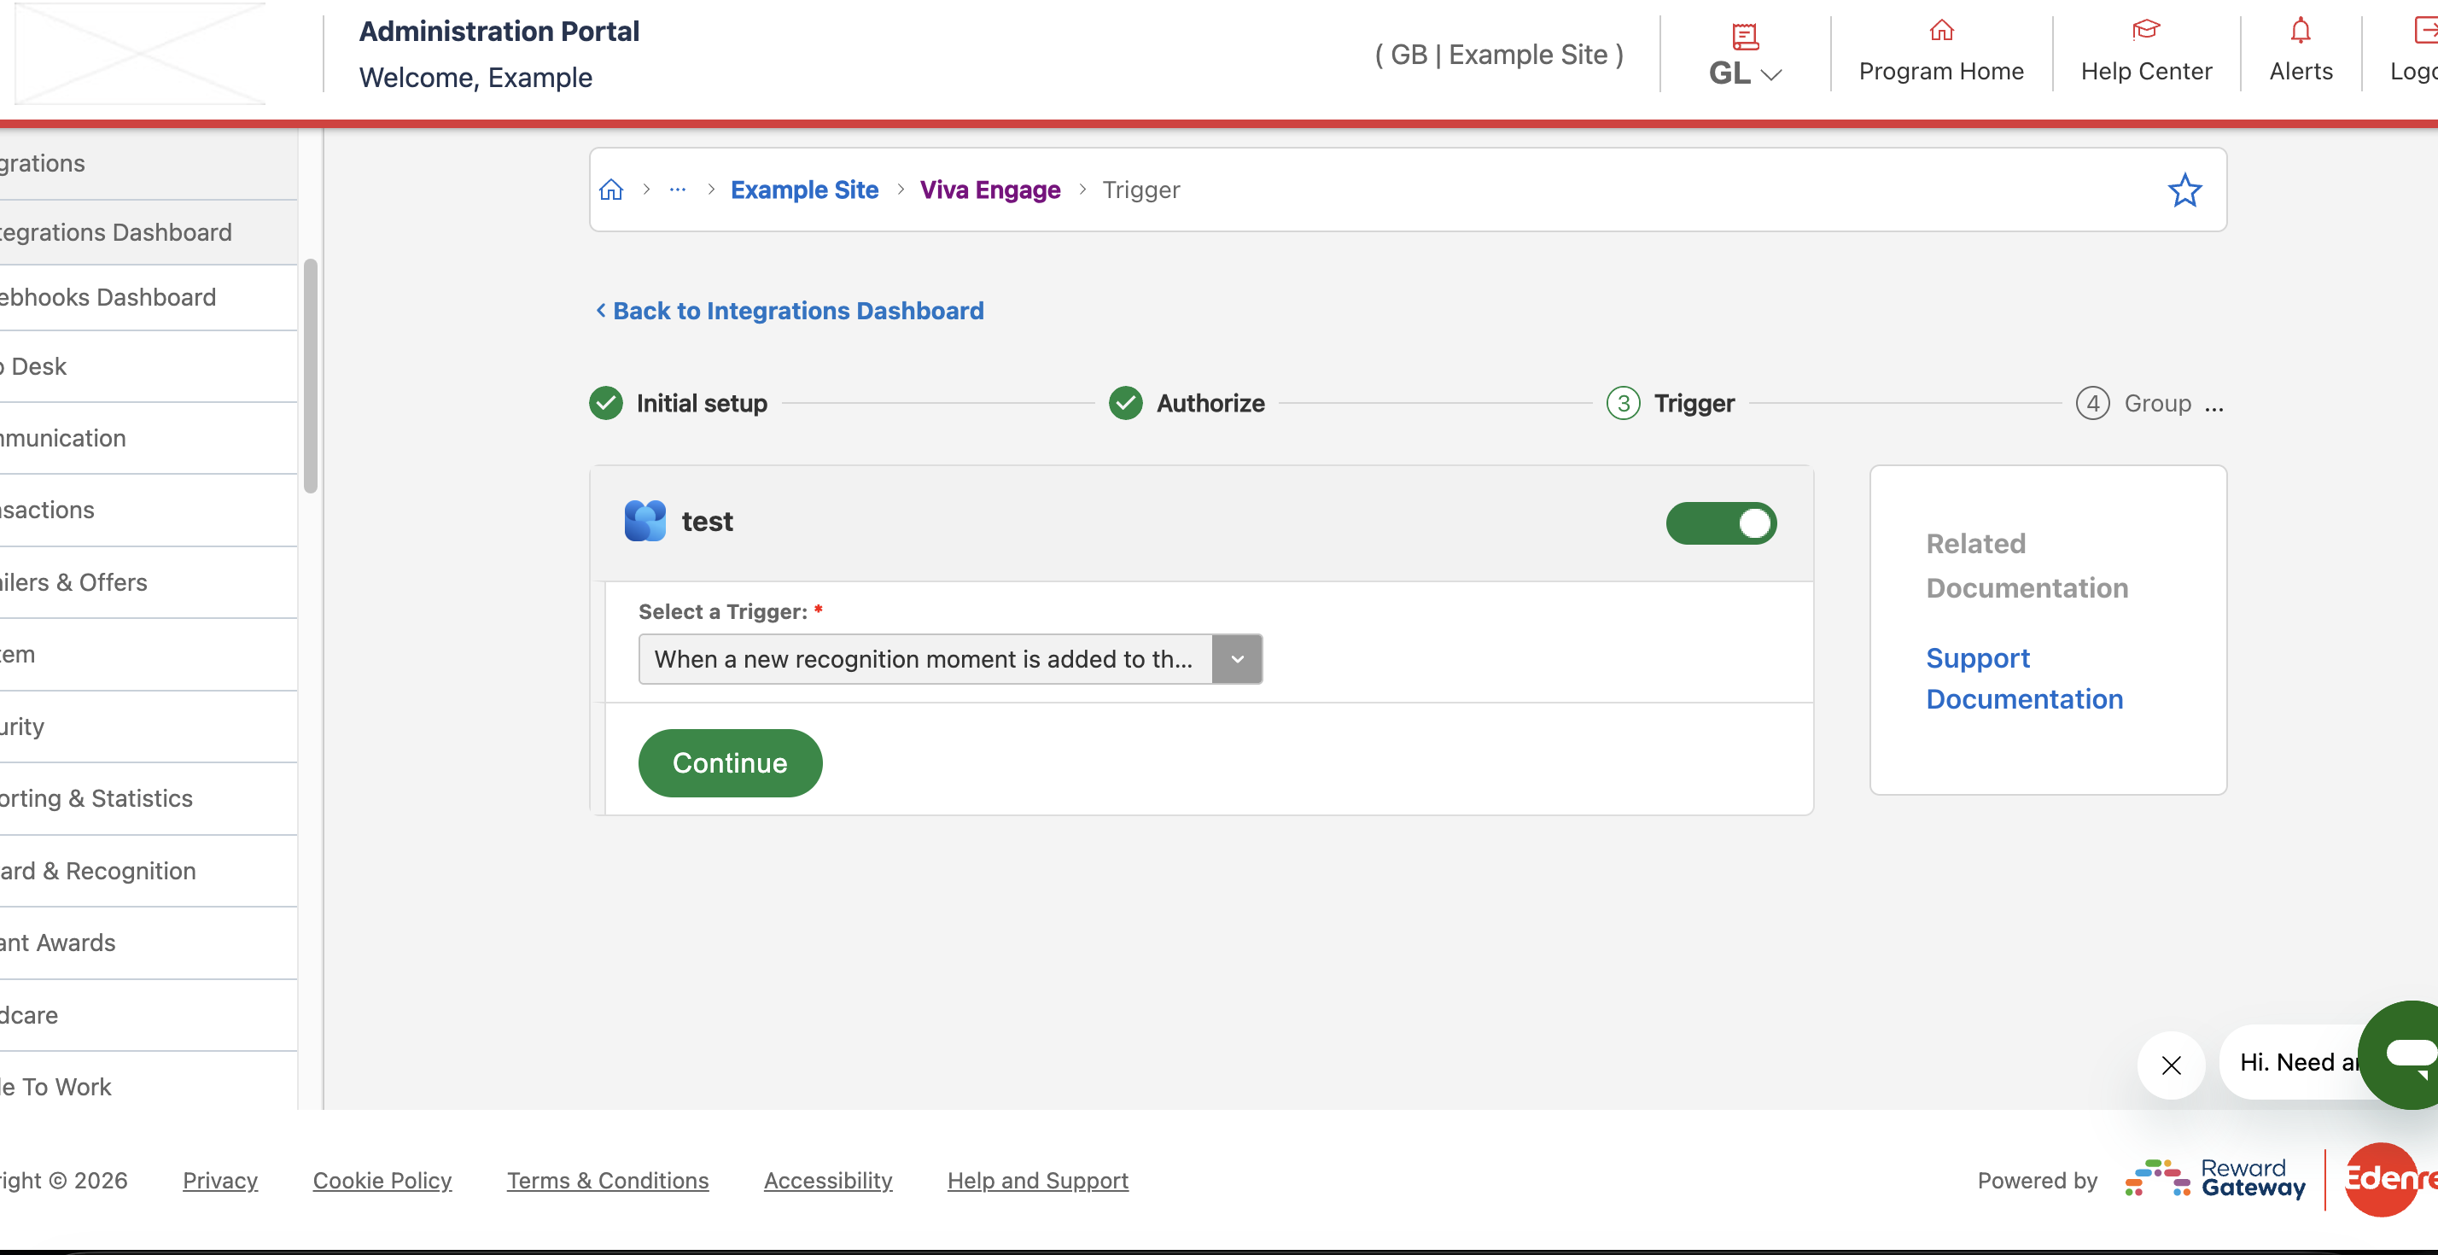Click the portal logo placeholder image

point(140,54)
